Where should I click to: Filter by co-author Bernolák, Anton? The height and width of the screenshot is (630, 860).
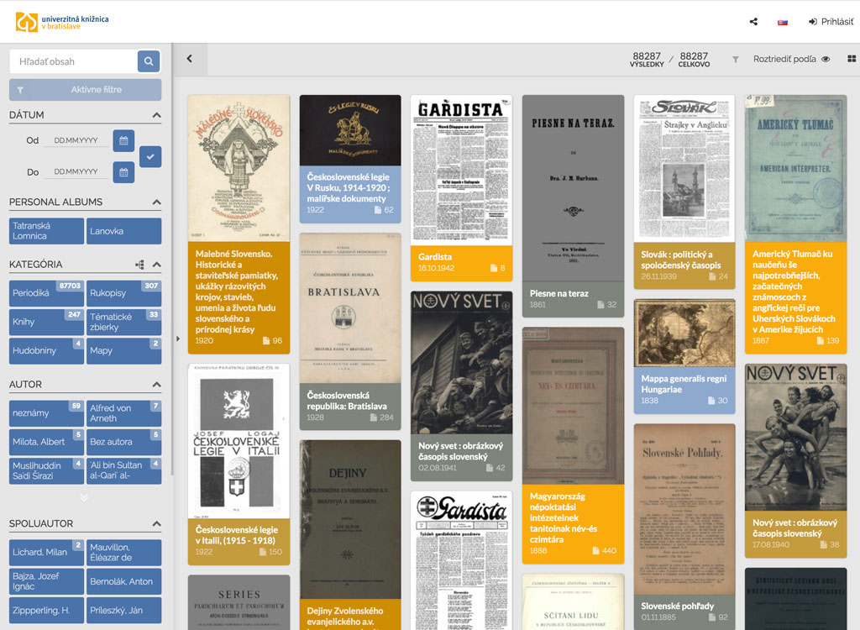[124, 581]
